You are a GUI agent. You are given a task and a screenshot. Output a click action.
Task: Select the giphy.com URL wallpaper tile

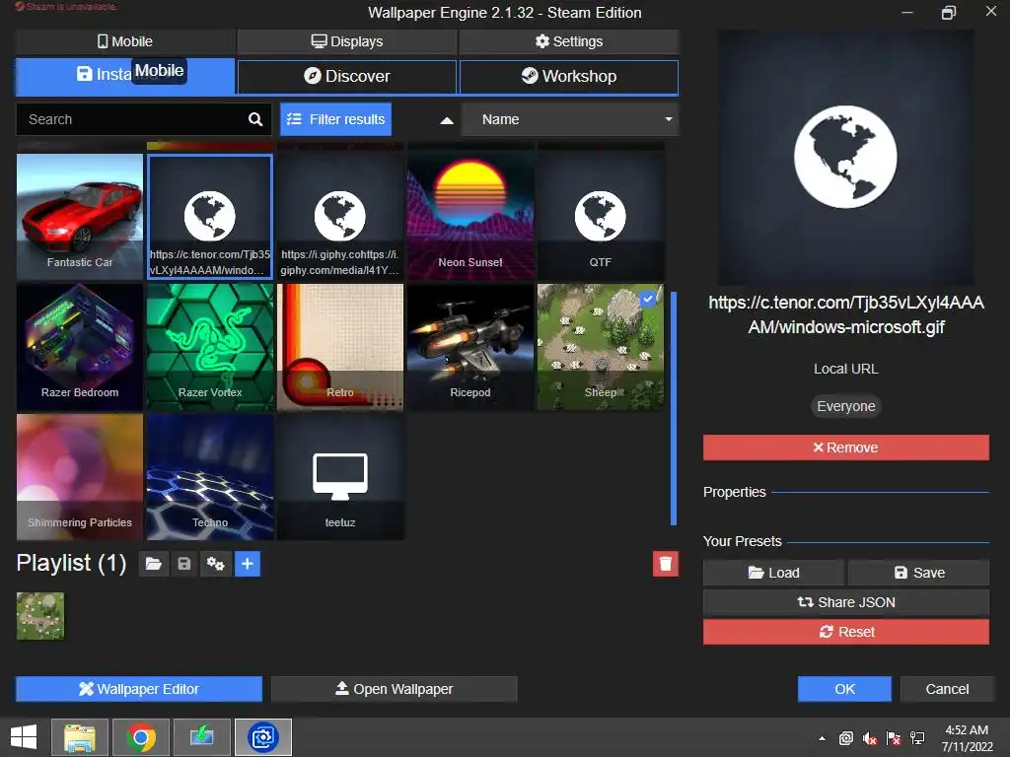click(340, 216)
